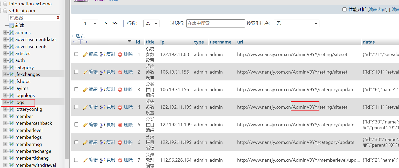Tick the checkbox for row id 4

76,107
